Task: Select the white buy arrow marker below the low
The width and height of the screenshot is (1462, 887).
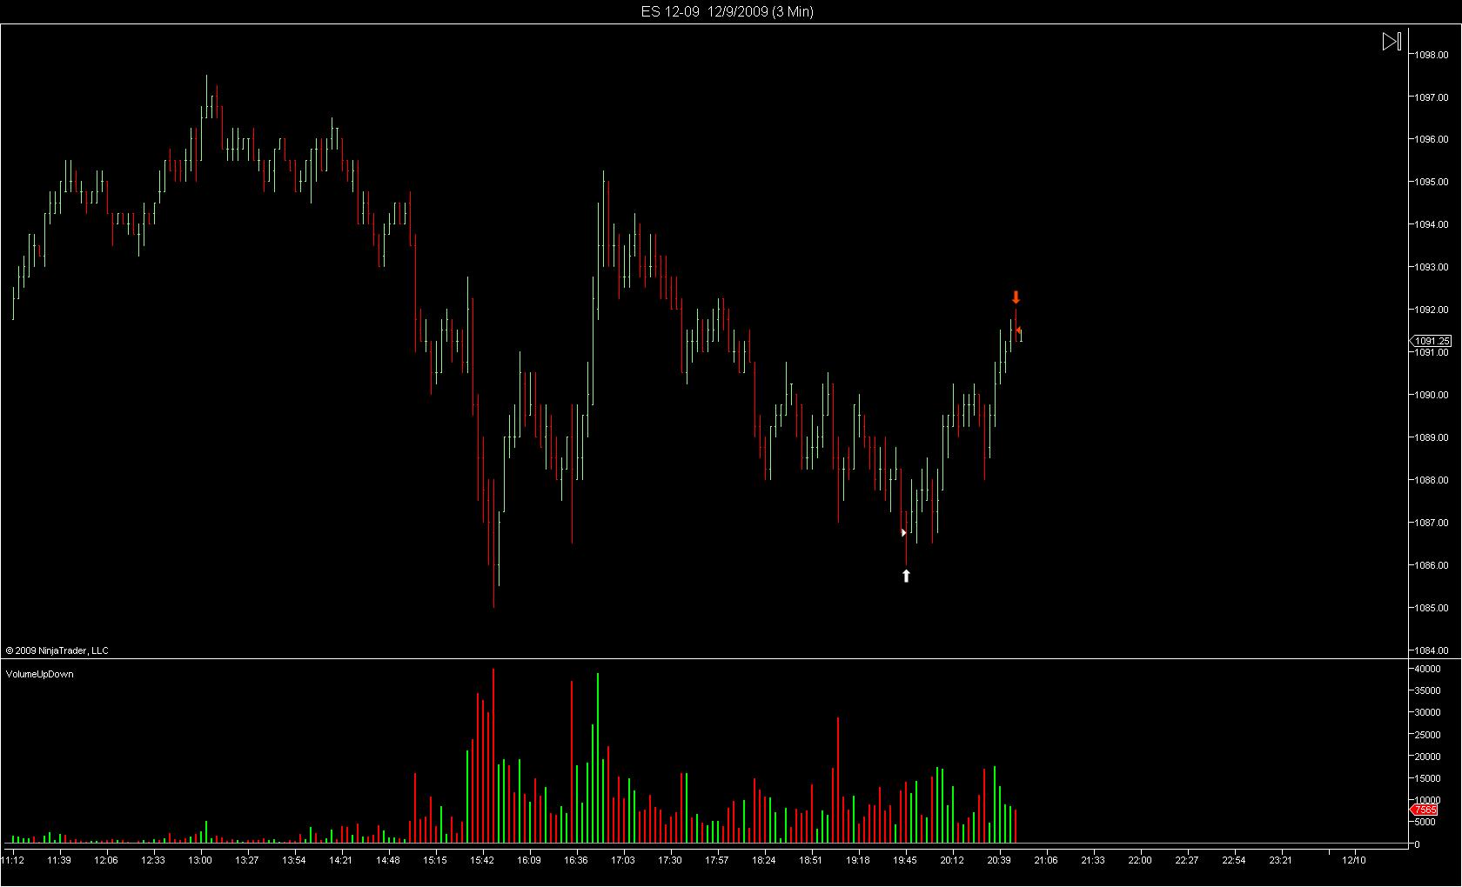Action: 906,576
